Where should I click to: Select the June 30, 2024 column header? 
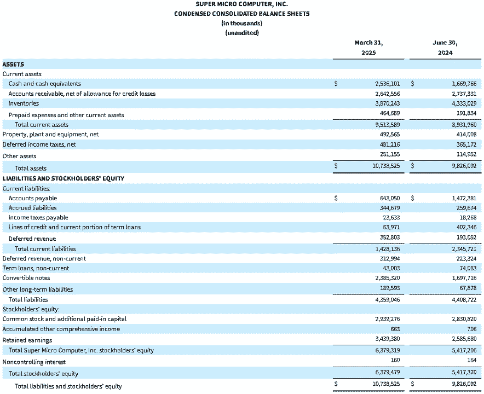point(445,48)
